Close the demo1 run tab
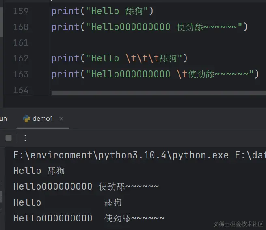This screenshot has height=230, width=266. [61, 119]
